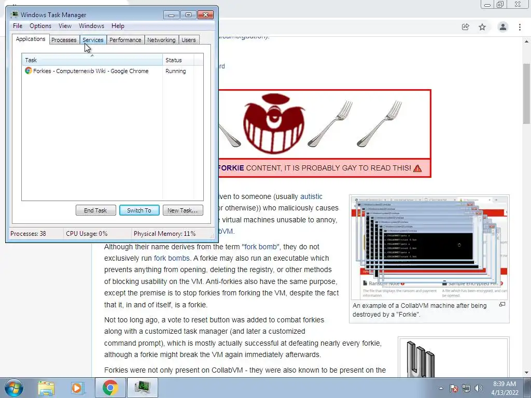Open the Help menu
The height and width of the screenshot is (398, 531).
tap(118, 26)
